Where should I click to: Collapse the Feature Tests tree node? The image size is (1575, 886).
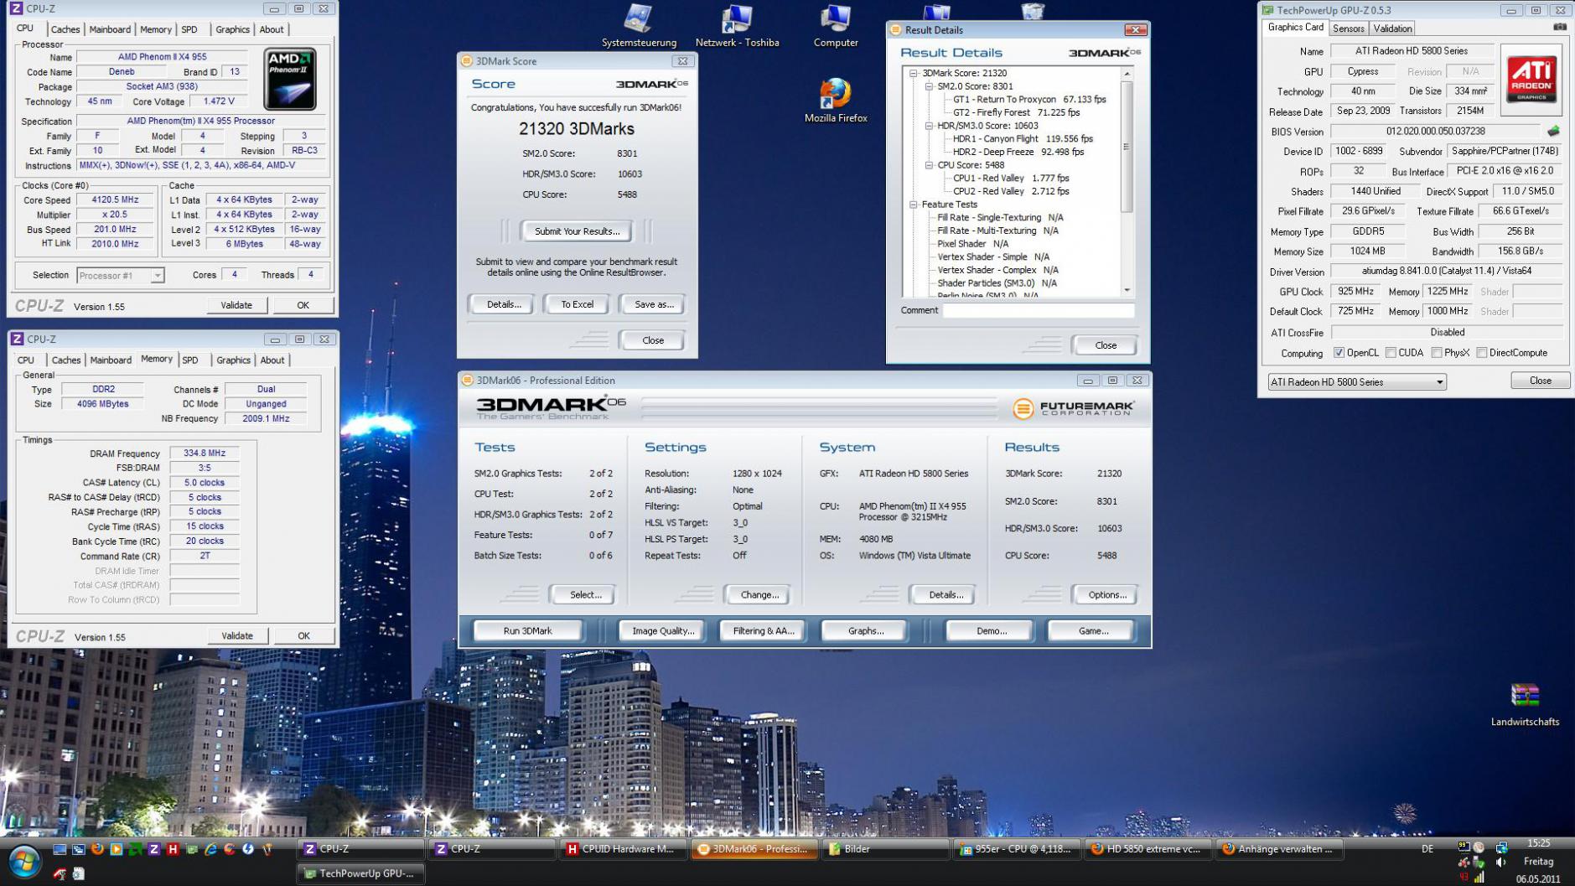click(x=914, y=205)
